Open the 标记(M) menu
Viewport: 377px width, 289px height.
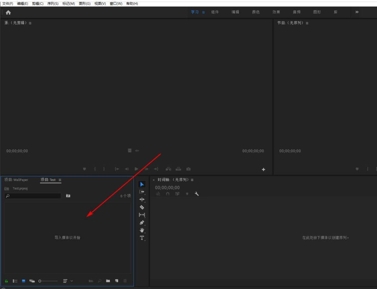point(69,4)
